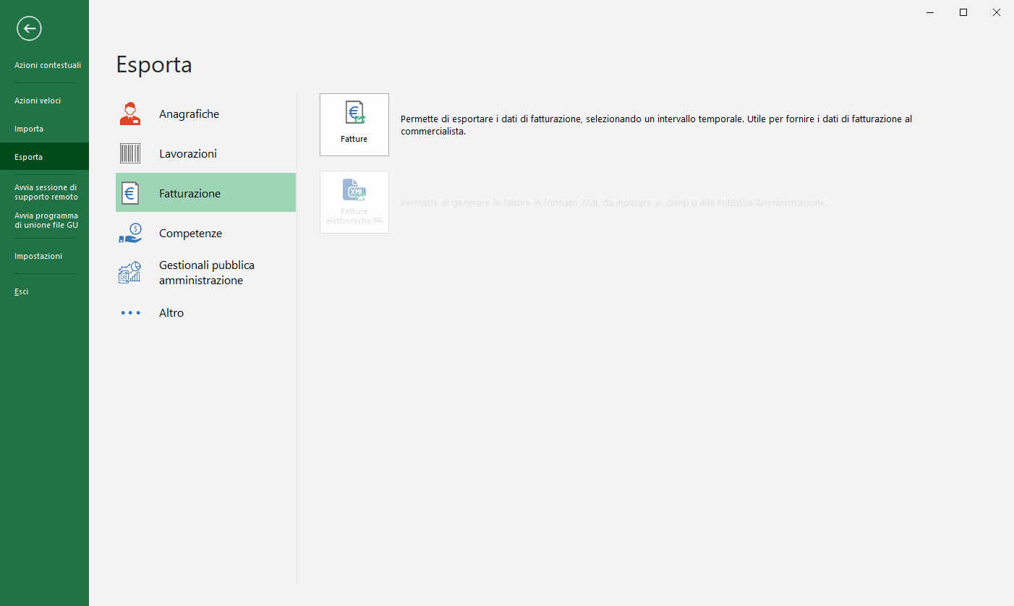Click the Gestionali pubblica amministrazione chart icon
The width and height of the screenshot is (1014, 606).
[x=130, y=273]
